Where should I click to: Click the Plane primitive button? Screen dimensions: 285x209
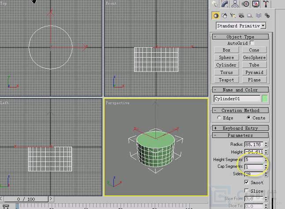[254, 80]
